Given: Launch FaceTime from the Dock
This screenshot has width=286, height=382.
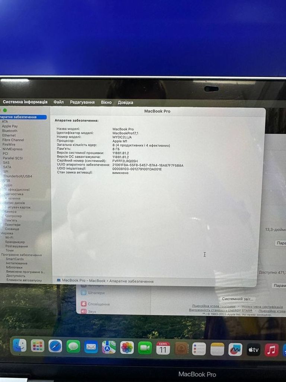Looking at the screenshot, I should 145,348.
